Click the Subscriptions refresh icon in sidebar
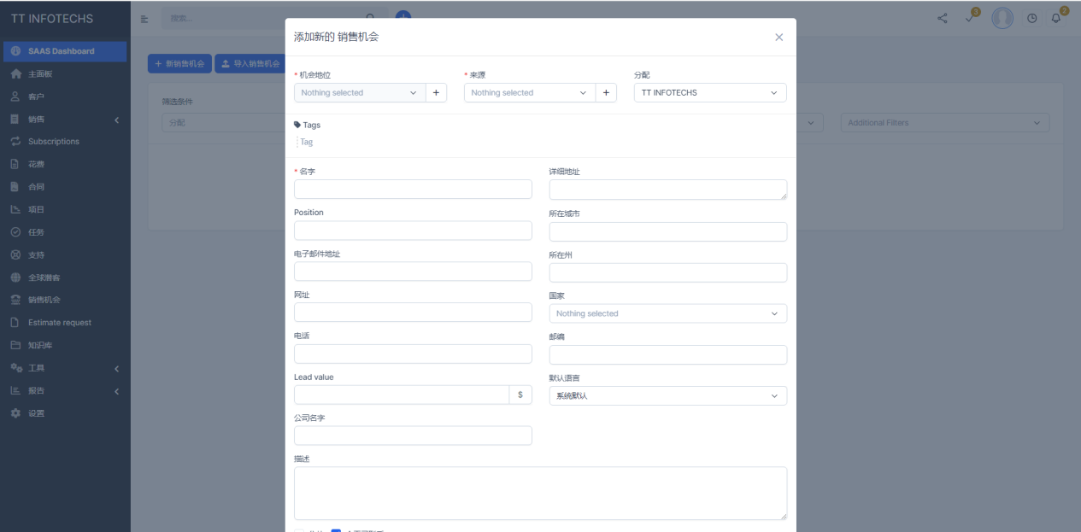 (15, 142)
